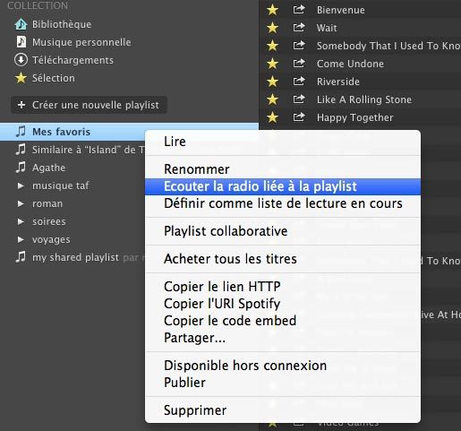Viewport: 461px width, 431px height.
Task: Expand the soirees playlist folder
Action: tap(21, 221)
